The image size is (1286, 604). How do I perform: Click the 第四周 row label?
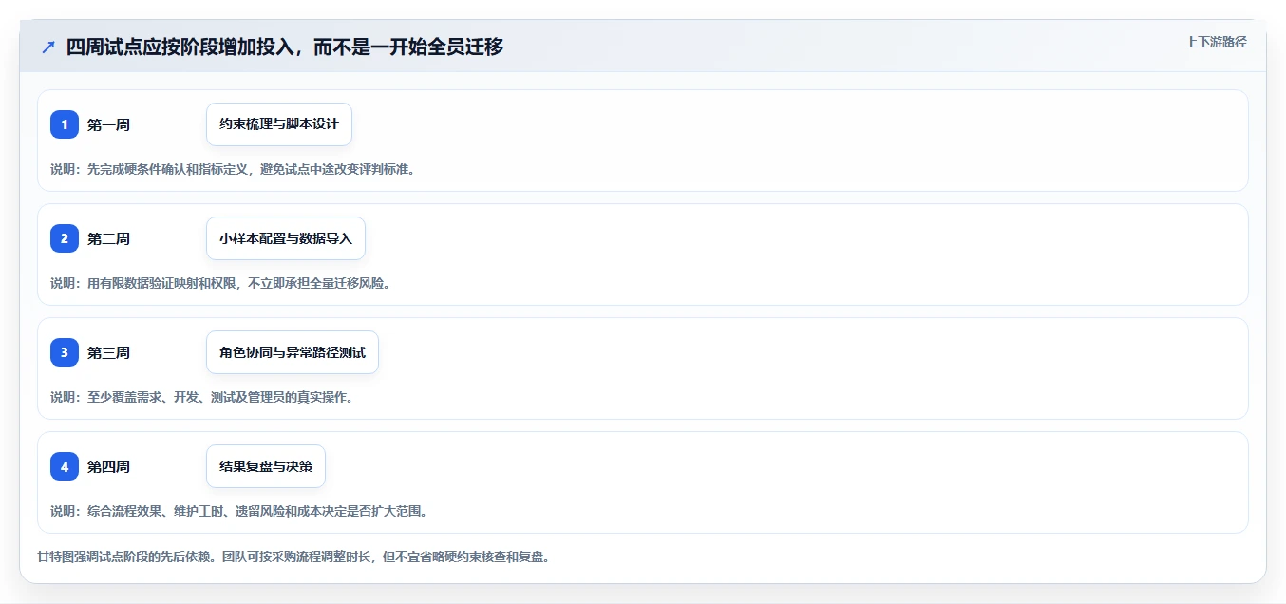coord(108,466)
